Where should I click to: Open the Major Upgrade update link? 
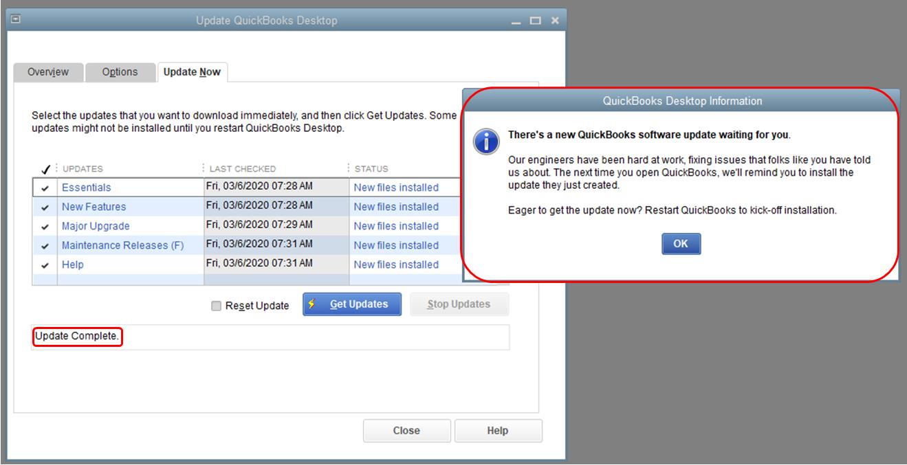coord(96,226)
